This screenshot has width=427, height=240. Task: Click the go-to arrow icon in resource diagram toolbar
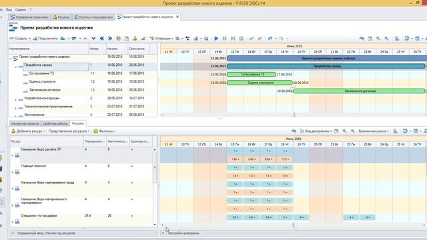click(x=294, y=131)
